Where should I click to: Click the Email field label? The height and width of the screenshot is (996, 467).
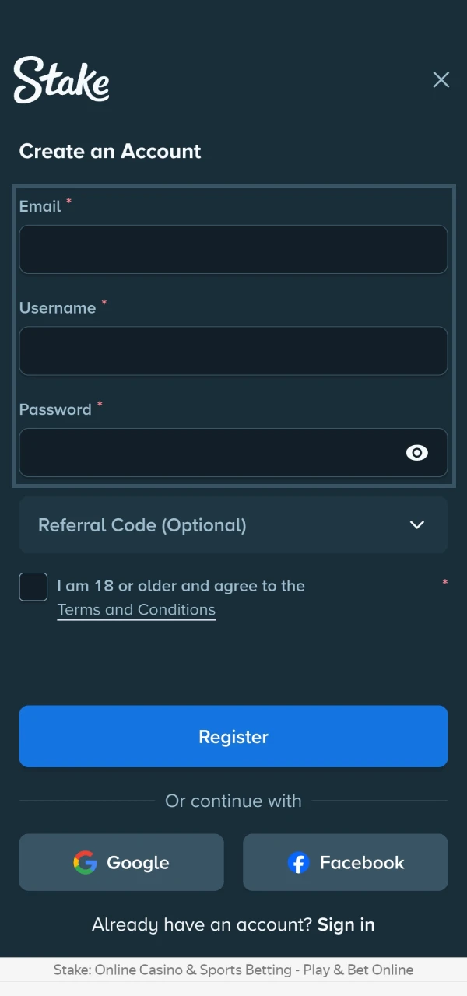pyautogui.click(x=40, y=206)
